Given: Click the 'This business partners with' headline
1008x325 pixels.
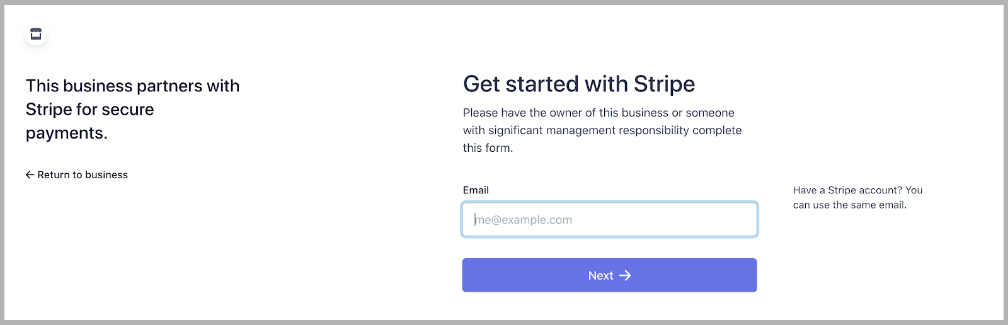Looking at the screenshot, I should tap(133, 86).
